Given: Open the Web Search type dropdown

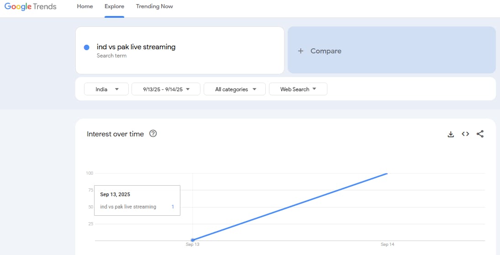Looking at the screenshot, I should click(298, 89).
